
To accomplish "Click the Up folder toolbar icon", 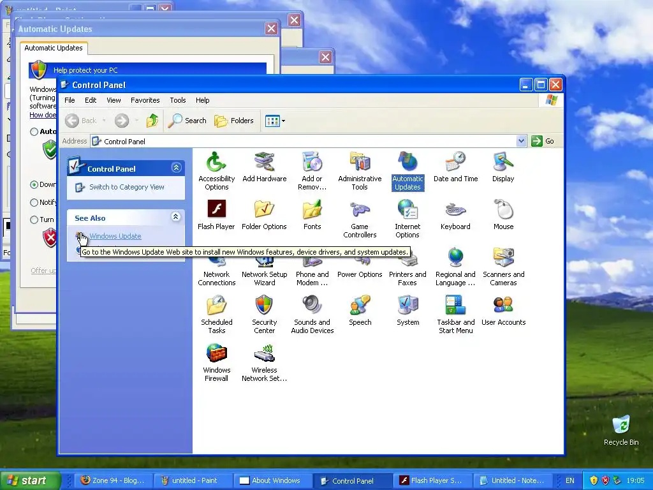I will click(152, 121).
